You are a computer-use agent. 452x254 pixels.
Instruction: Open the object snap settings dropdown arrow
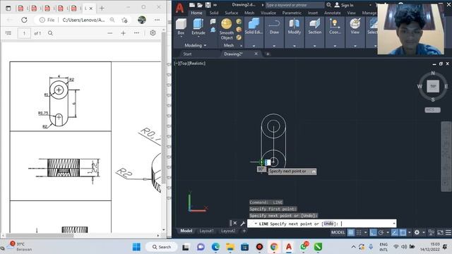pos(410,232)
